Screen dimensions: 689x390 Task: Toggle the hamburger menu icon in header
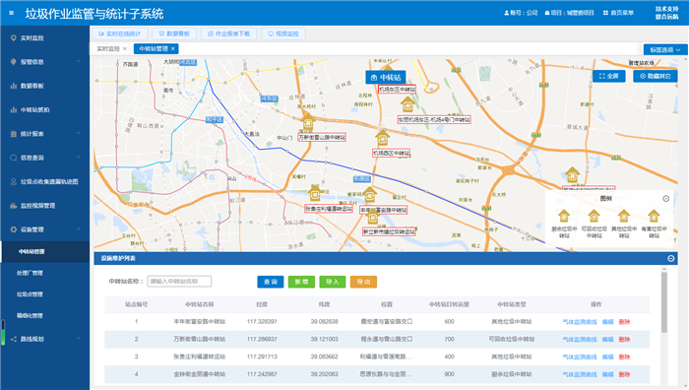tap(12, 13)
